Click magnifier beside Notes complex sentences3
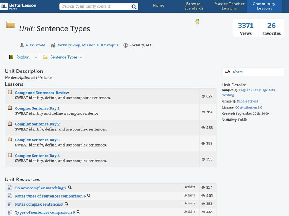Viewport: 289px width, 216px height. pyautogui.click(x=66, y=204)
